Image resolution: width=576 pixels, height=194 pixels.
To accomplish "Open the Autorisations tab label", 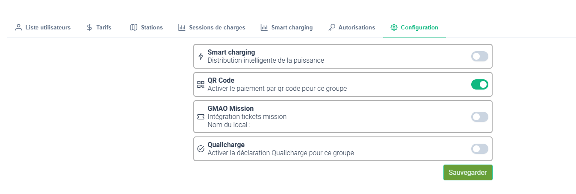I will point(357,27).
